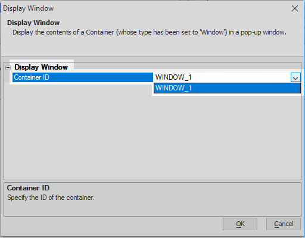This screenshot has width=305, height=238.
Task: Click the WINDOW_1 value field
Action: pyautogui.click(x=222, y=77)
